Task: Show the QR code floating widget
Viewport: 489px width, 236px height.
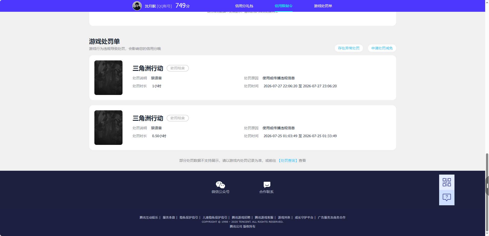Action: click(x=447, y=182)
